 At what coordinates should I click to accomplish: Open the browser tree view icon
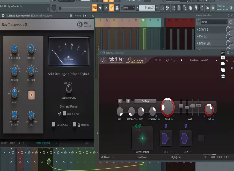coord(185,8)
